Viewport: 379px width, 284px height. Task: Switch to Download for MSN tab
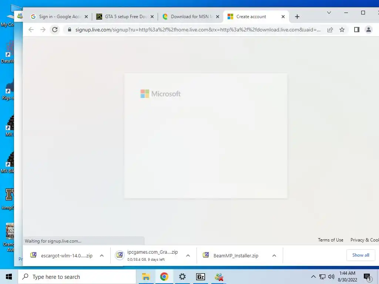(x=191, y=17)
